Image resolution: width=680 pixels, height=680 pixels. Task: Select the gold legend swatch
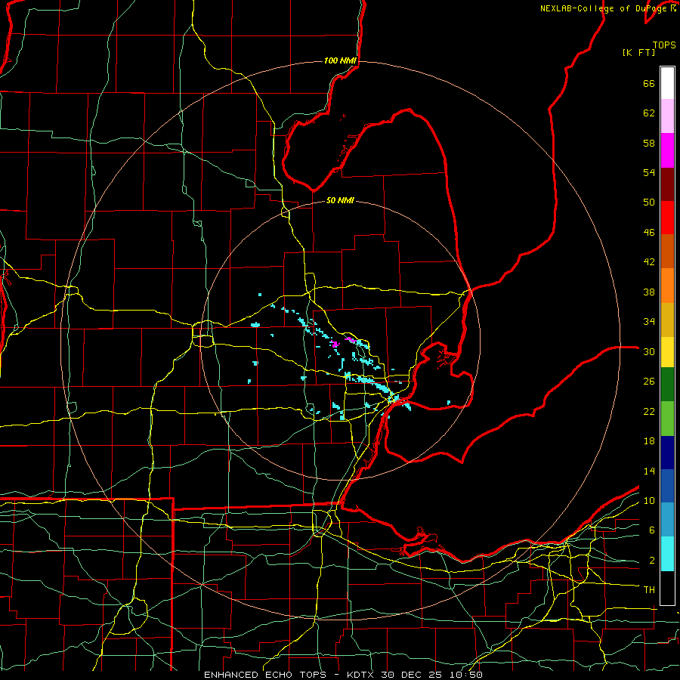coord(667,320)
